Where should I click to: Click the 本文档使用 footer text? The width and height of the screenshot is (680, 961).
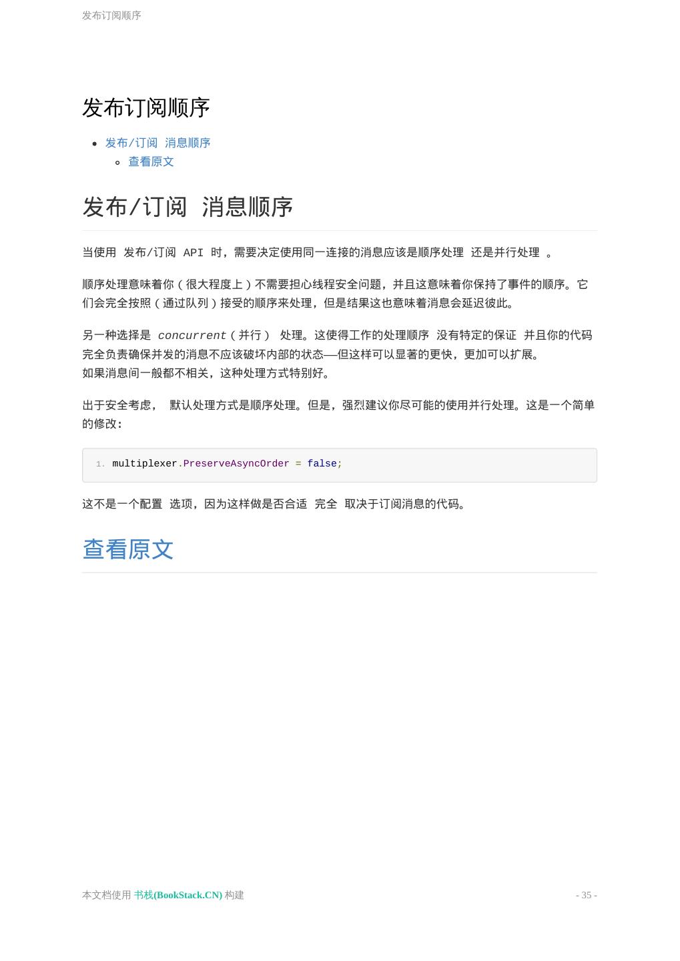[x=107, y=895]
